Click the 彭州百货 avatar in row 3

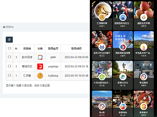tap(40, 57)
